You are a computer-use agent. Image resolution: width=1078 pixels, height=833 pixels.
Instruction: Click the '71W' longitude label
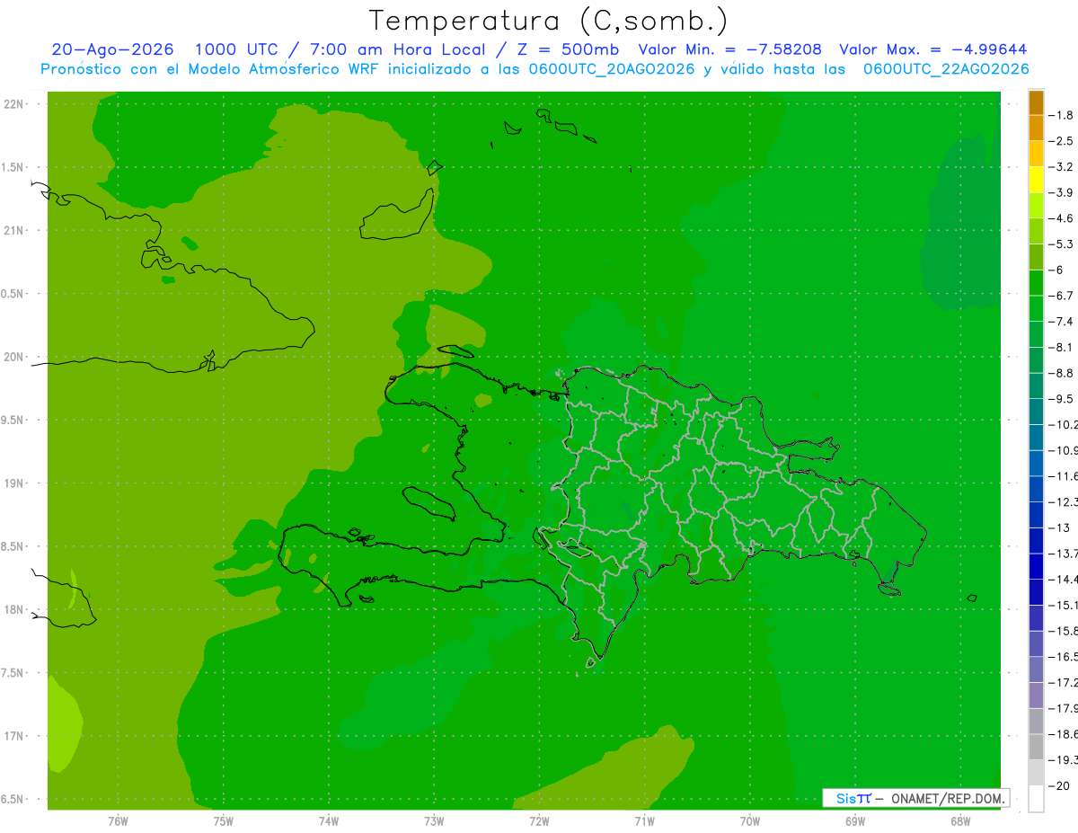[644, 820]
